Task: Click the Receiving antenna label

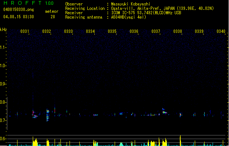Action: tap(84, 17)
